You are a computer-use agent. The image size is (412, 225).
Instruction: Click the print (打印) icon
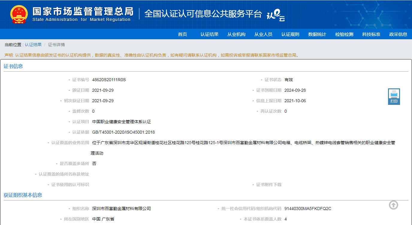394,96
